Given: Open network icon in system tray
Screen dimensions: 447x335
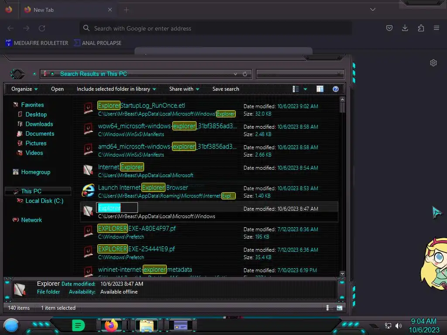Looking at the screenshot, I should coord(388,325).
